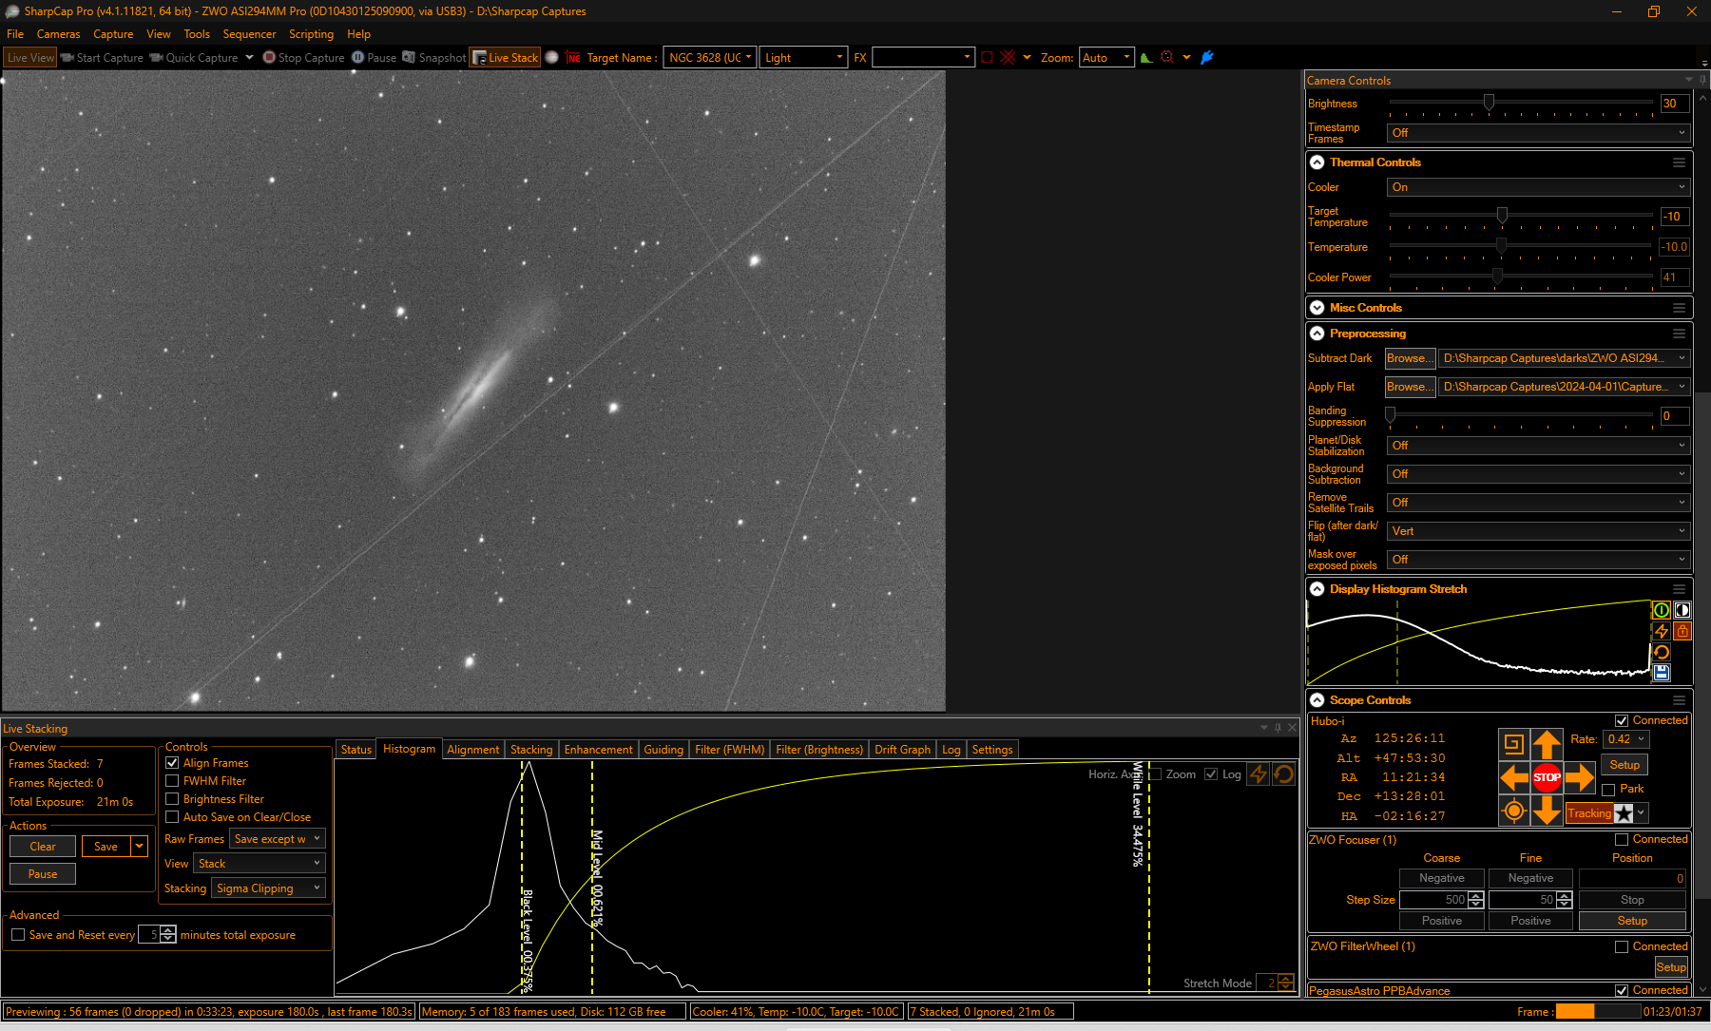1711x1031 pixels.
Task: Click Browse for Apply Flat
Action: (x=1410, y=387)
